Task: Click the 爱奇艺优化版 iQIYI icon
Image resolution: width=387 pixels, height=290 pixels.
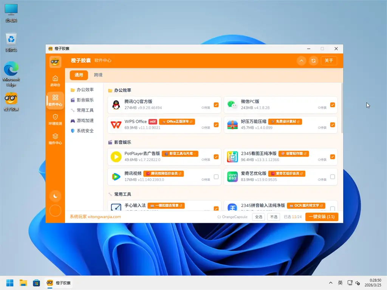Action: click(232, 177)
